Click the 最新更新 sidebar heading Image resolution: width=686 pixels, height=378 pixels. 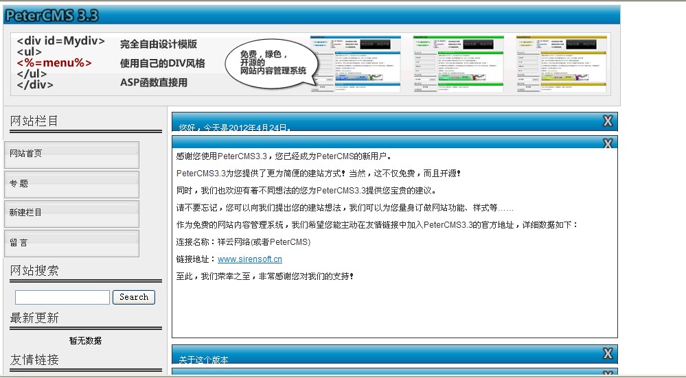coord(34,318)
